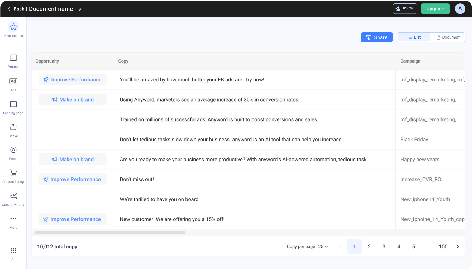Click Improve Performance tag on 15% off row

[x=72, y=219]
